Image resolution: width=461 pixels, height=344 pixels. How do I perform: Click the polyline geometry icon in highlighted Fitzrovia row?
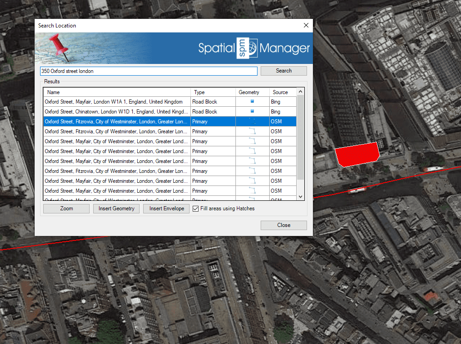[252, 122]
